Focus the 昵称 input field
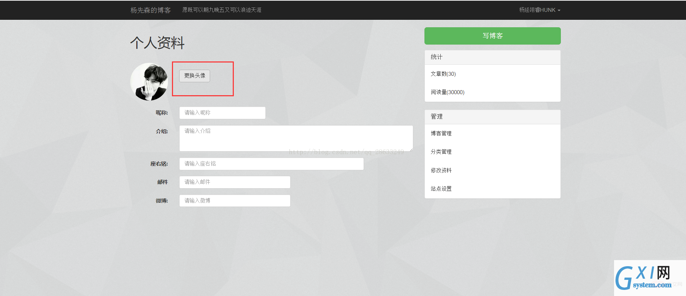 222,113
